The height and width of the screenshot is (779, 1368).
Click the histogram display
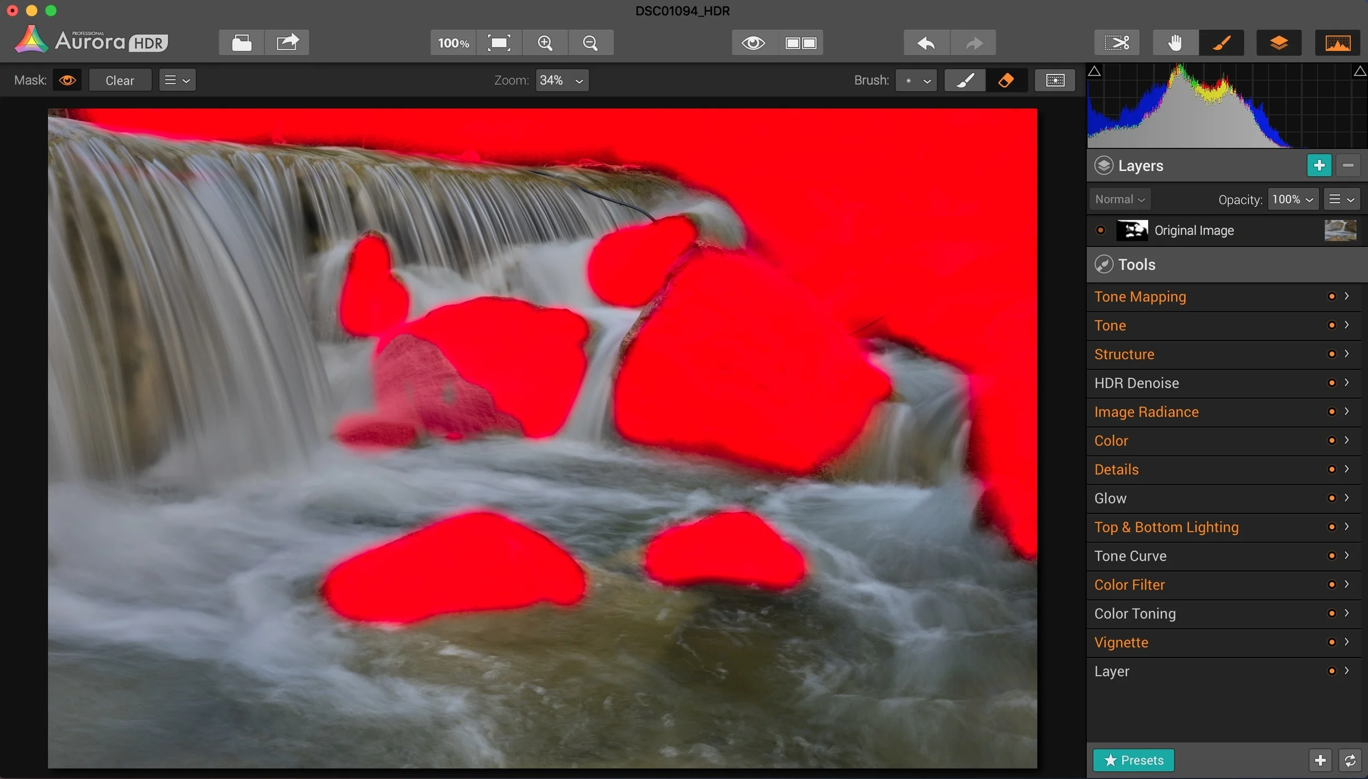point(1226,106)
